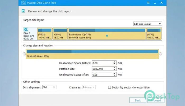
Task: Click the window menu icon in title bar
Action: (148, 3)
